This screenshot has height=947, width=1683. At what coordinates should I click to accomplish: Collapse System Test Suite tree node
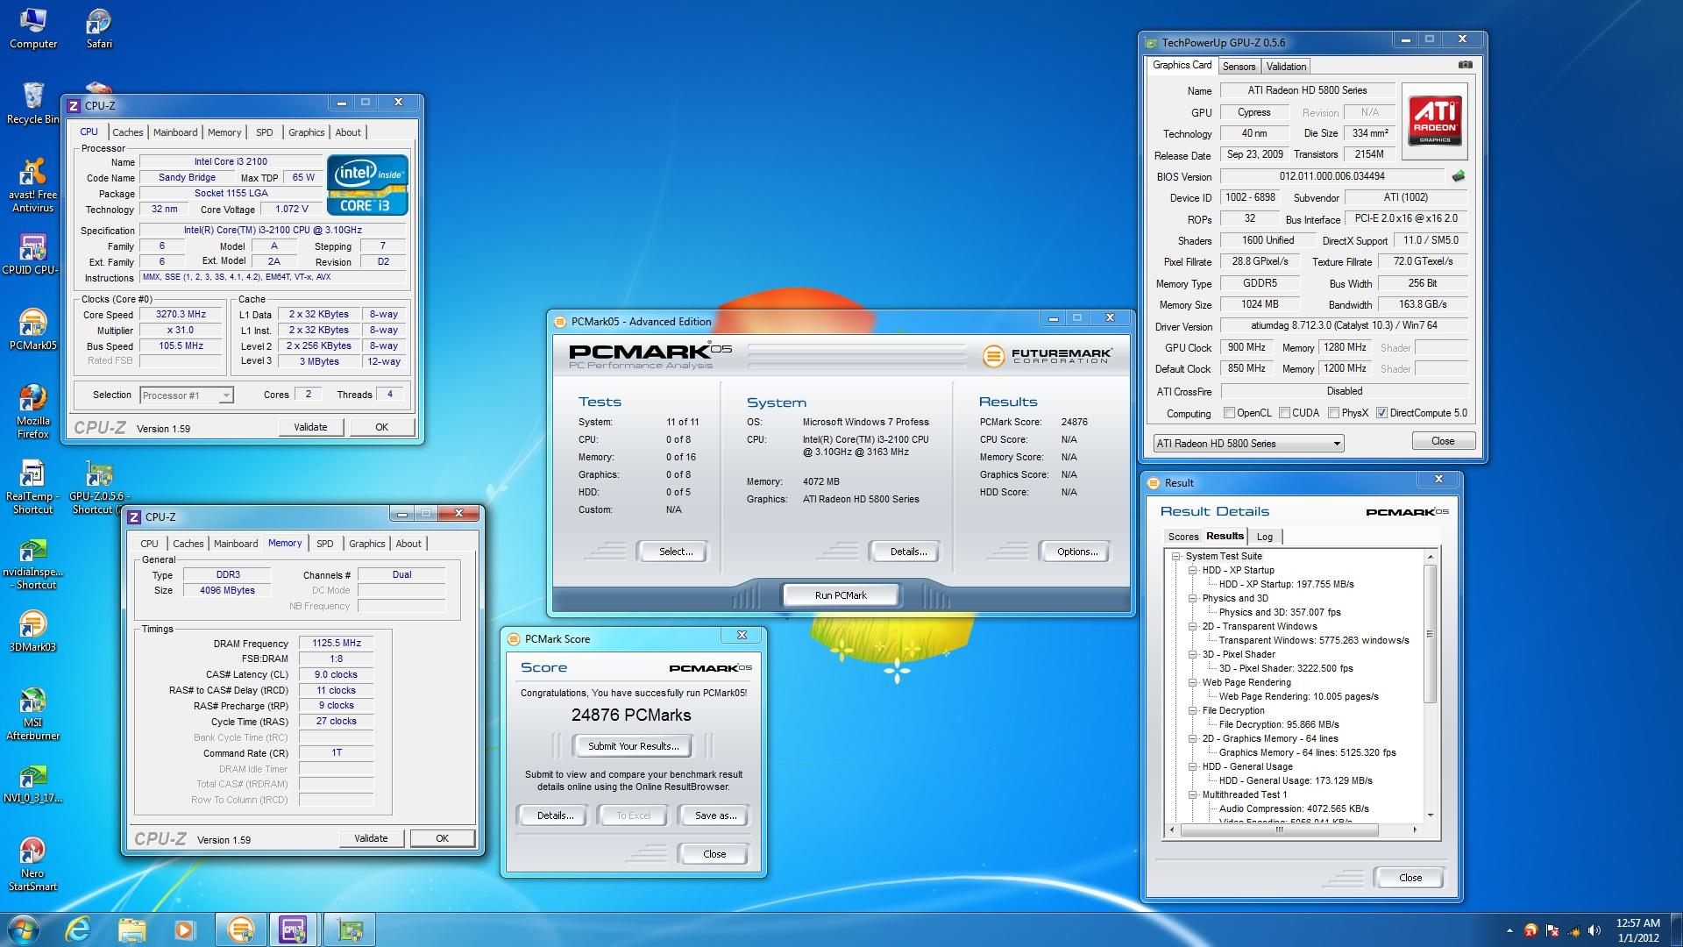tap(1175, 556)
